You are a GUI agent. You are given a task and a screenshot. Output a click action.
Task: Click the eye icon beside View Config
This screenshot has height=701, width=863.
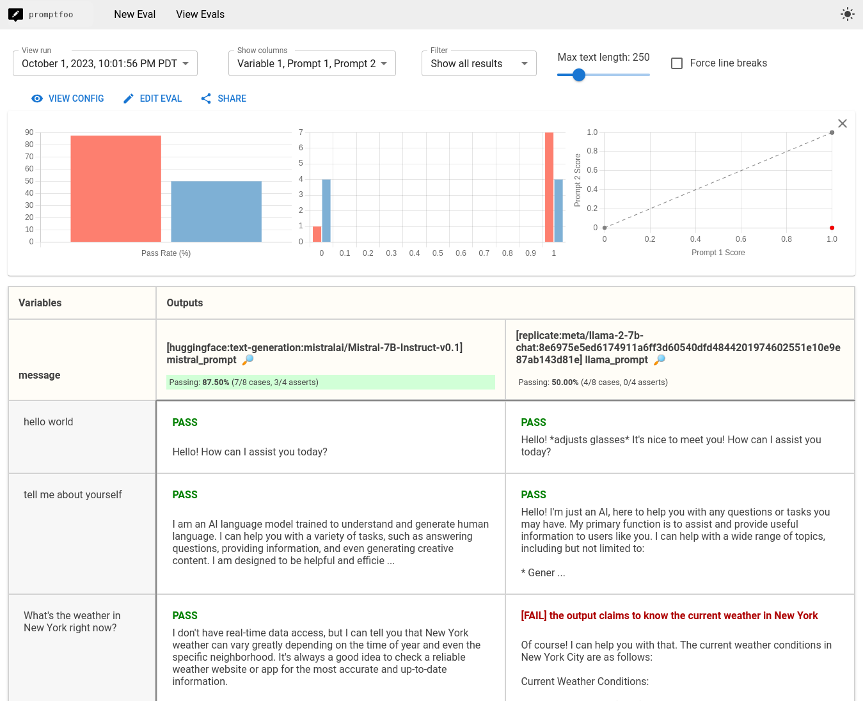coord(37,98)
